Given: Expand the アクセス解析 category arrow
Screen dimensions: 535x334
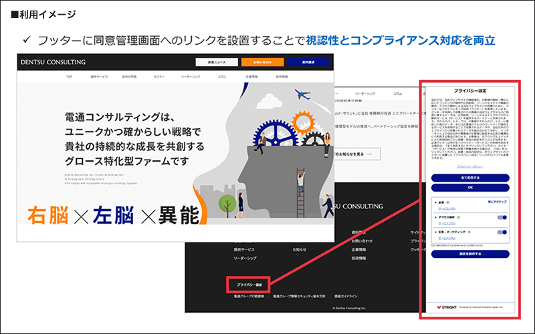Looking at the screenshot, I should pyautogui.click(x=434, y=217).
